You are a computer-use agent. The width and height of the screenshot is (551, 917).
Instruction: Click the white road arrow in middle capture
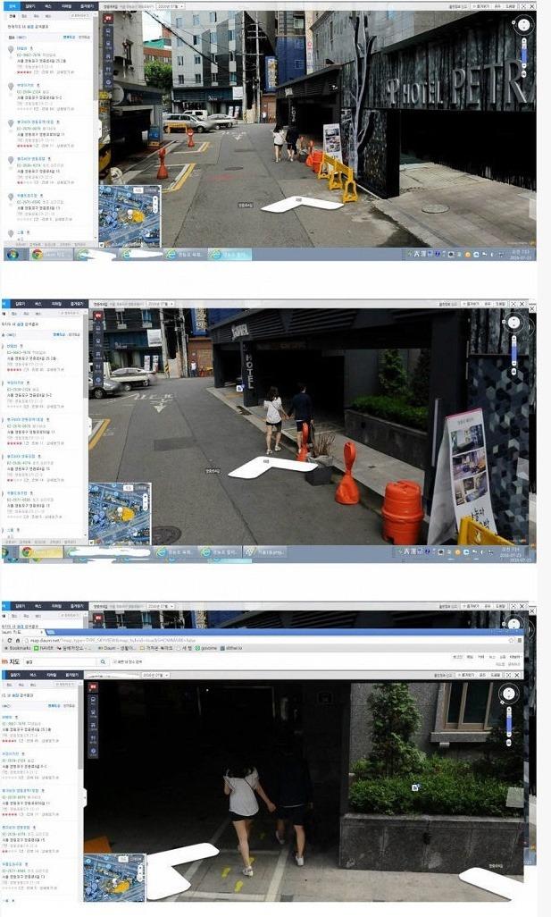point(273,467)
